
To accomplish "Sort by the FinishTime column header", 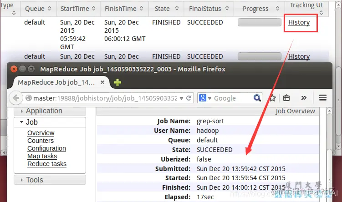I will (124, 9).
